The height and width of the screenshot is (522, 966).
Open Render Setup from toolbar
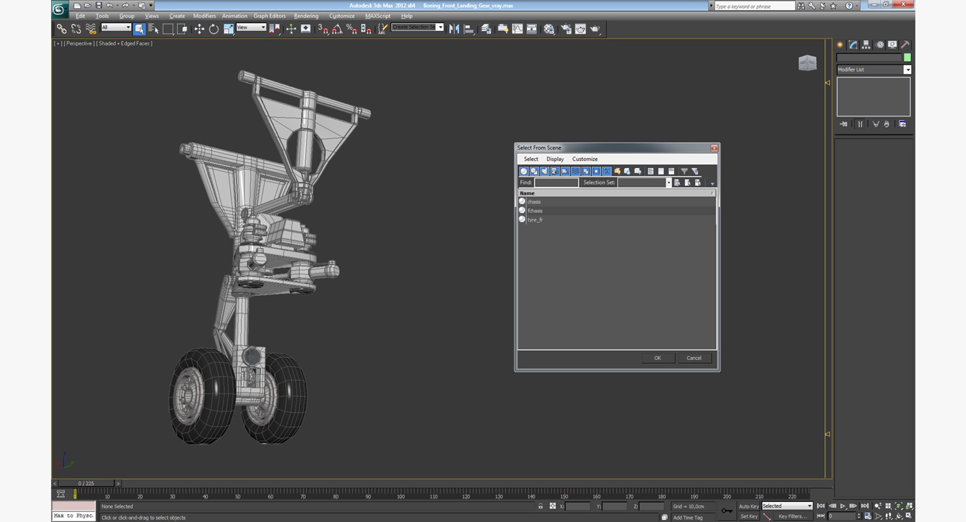coord(567,29)
